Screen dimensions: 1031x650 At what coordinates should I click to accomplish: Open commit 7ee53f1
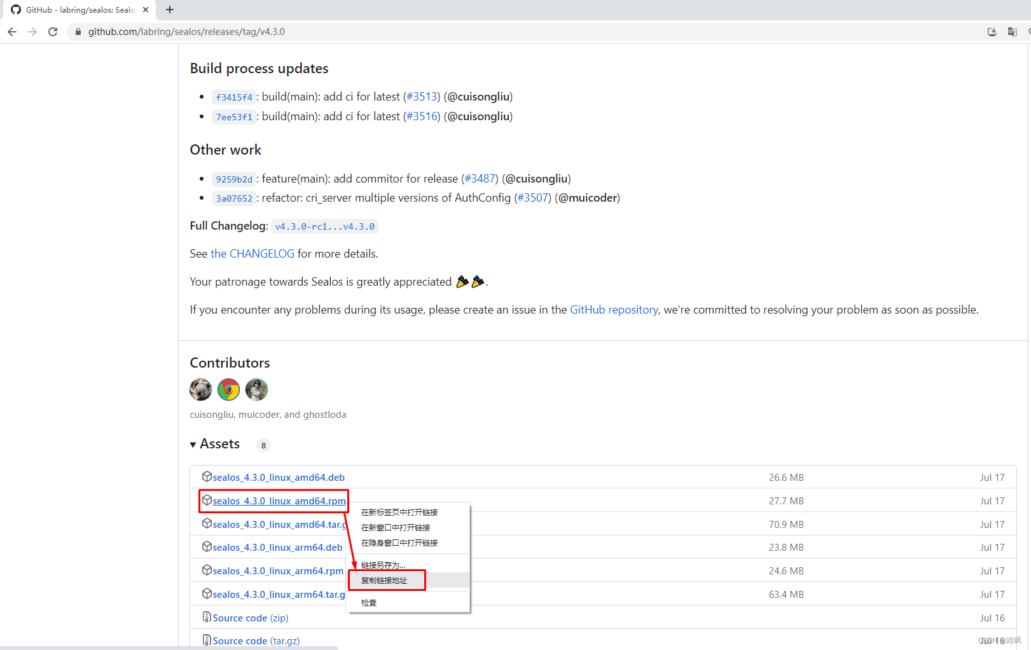[234, 117]
